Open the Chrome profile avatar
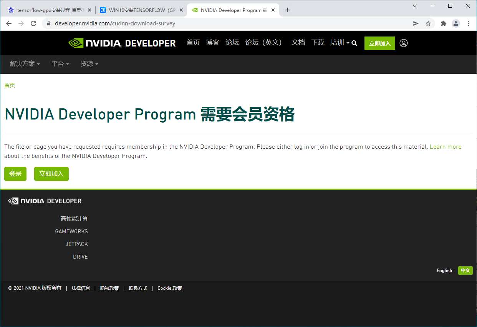This screenshot has height=327, width=477. point(456,23)
